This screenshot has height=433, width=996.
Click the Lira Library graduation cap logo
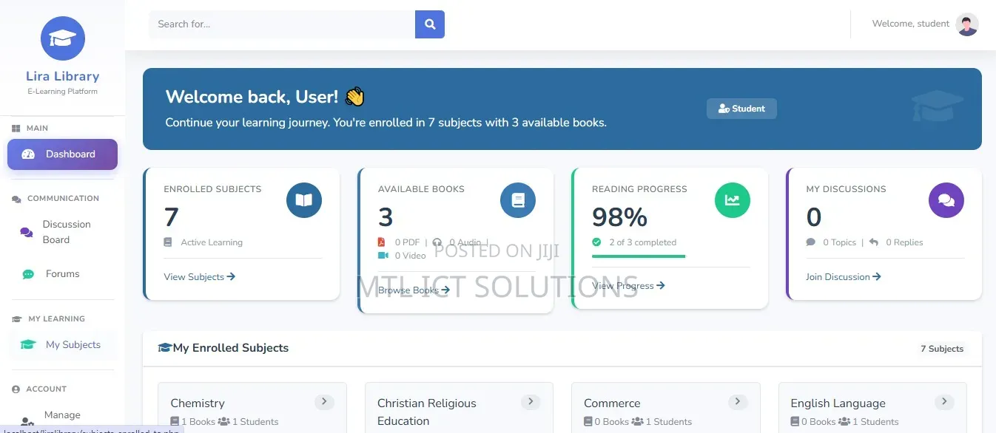(x=63, y=38)
